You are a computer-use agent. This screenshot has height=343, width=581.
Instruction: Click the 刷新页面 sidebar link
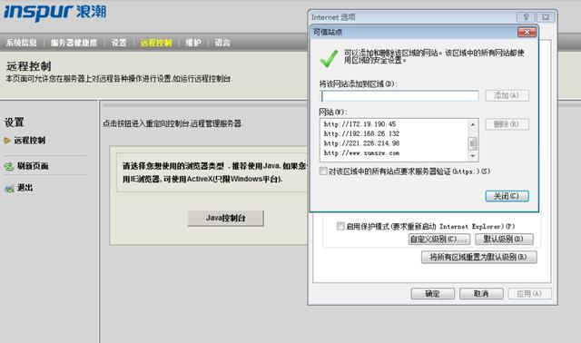click(x=33, y=166)
